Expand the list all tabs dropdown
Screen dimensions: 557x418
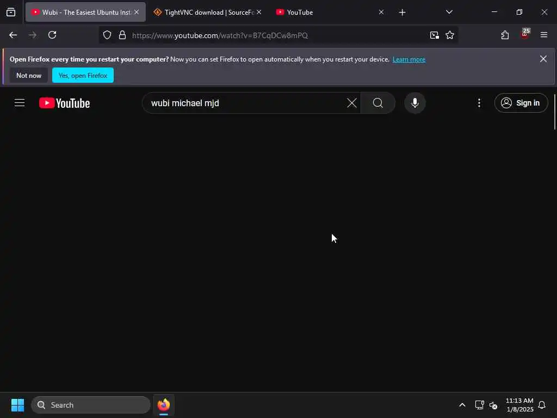pyautogui.click(x=449, y=12)
